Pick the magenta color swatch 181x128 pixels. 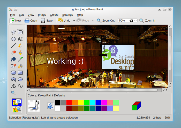point(104,103)
